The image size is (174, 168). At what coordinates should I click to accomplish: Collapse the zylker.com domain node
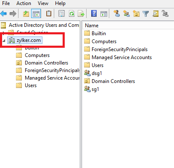(4, 41)
